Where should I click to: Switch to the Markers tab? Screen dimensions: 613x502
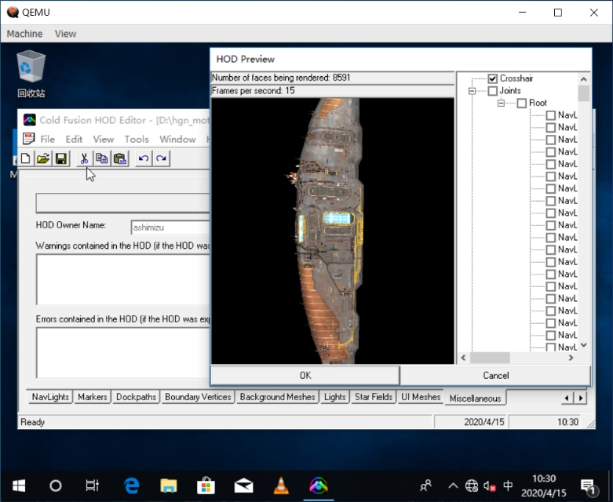tap(93, 397)
